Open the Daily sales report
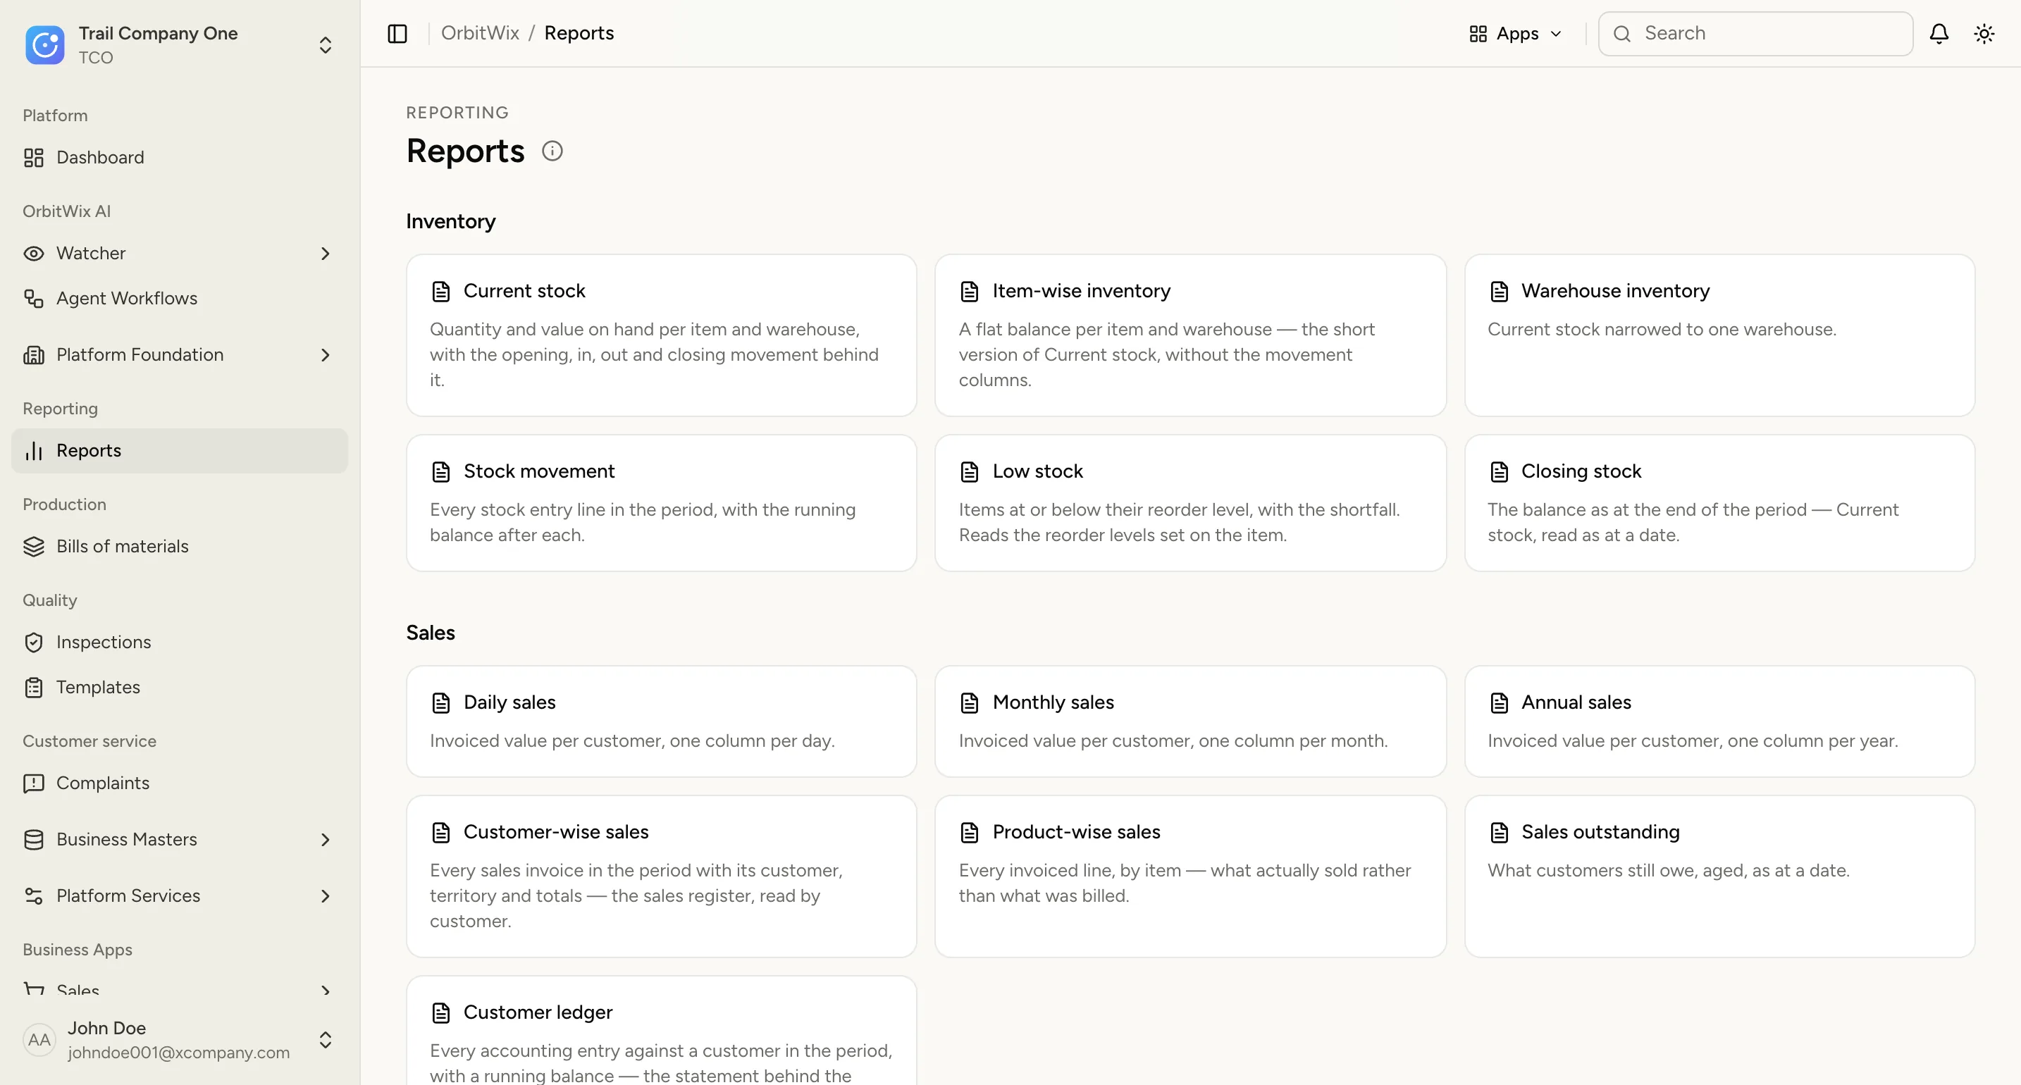 662,721
